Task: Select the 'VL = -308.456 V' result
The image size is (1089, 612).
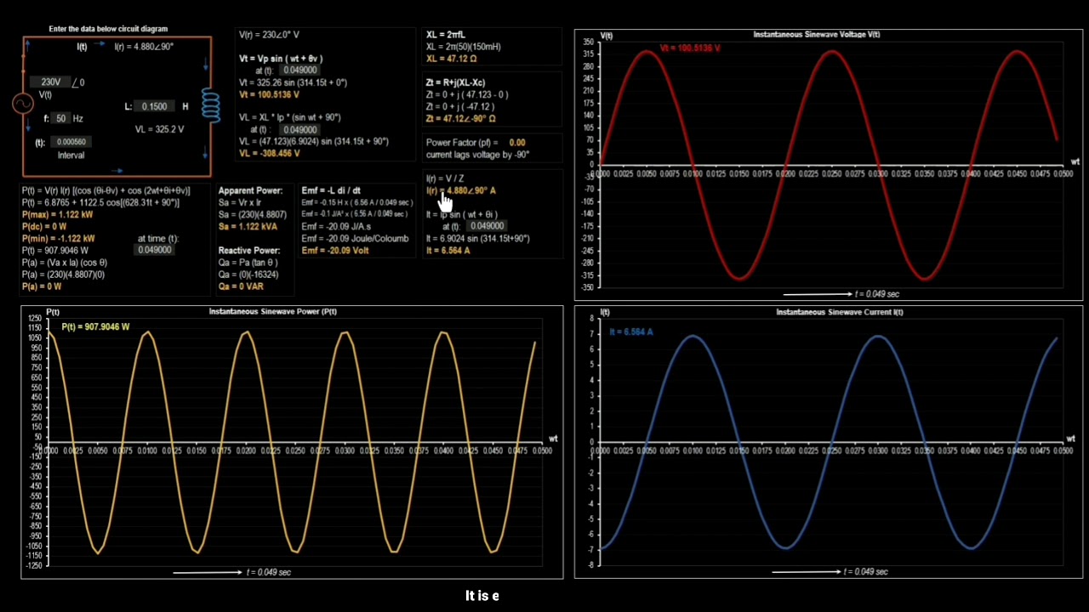Action: click(269, 154)
